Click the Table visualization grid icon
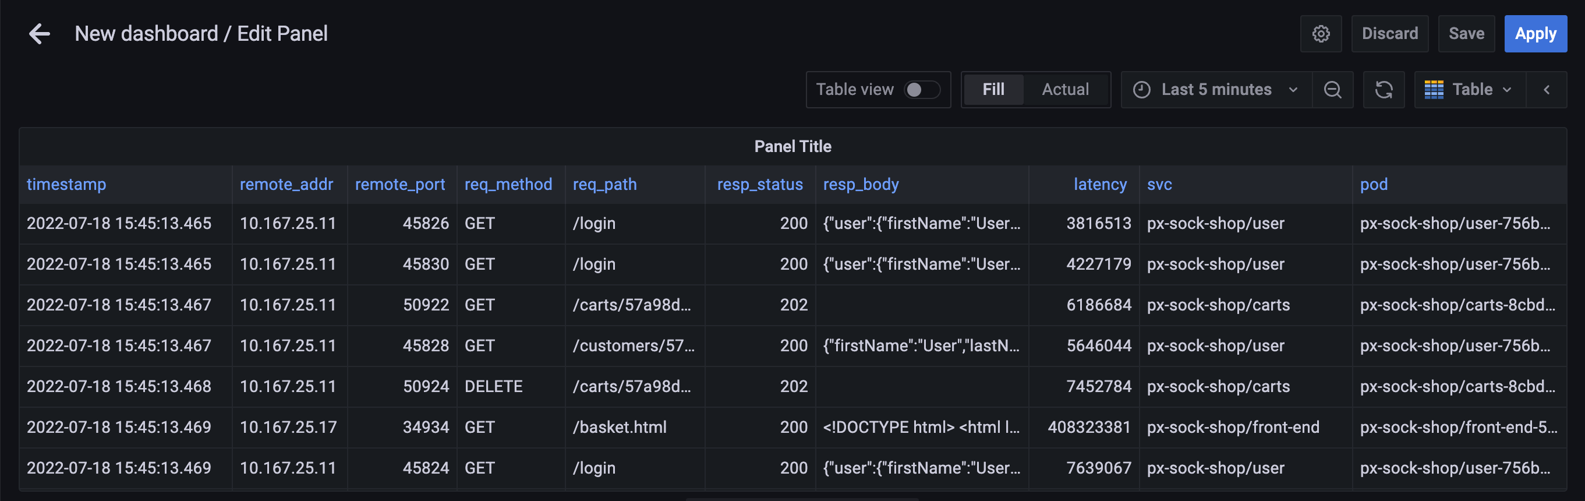 tap(1434, 90)
